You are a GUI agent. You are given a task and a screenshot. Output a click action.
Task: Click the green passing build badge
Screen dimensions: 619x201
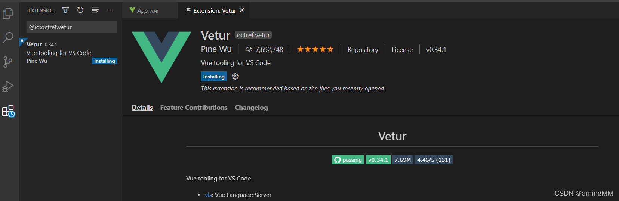[348, 160]
